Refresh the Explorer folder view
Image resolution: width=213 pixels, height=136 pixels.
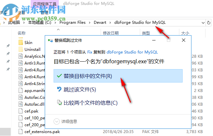[209, 23]
